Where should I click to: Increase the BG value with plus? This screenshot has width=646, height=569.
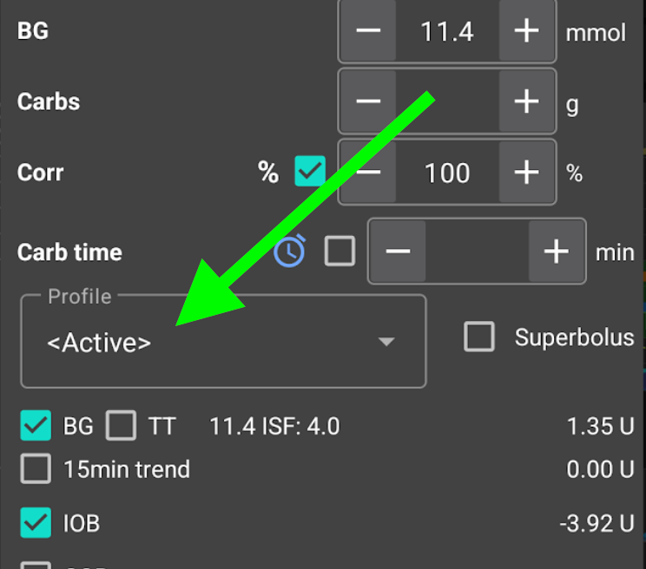[x=526, y=31]
